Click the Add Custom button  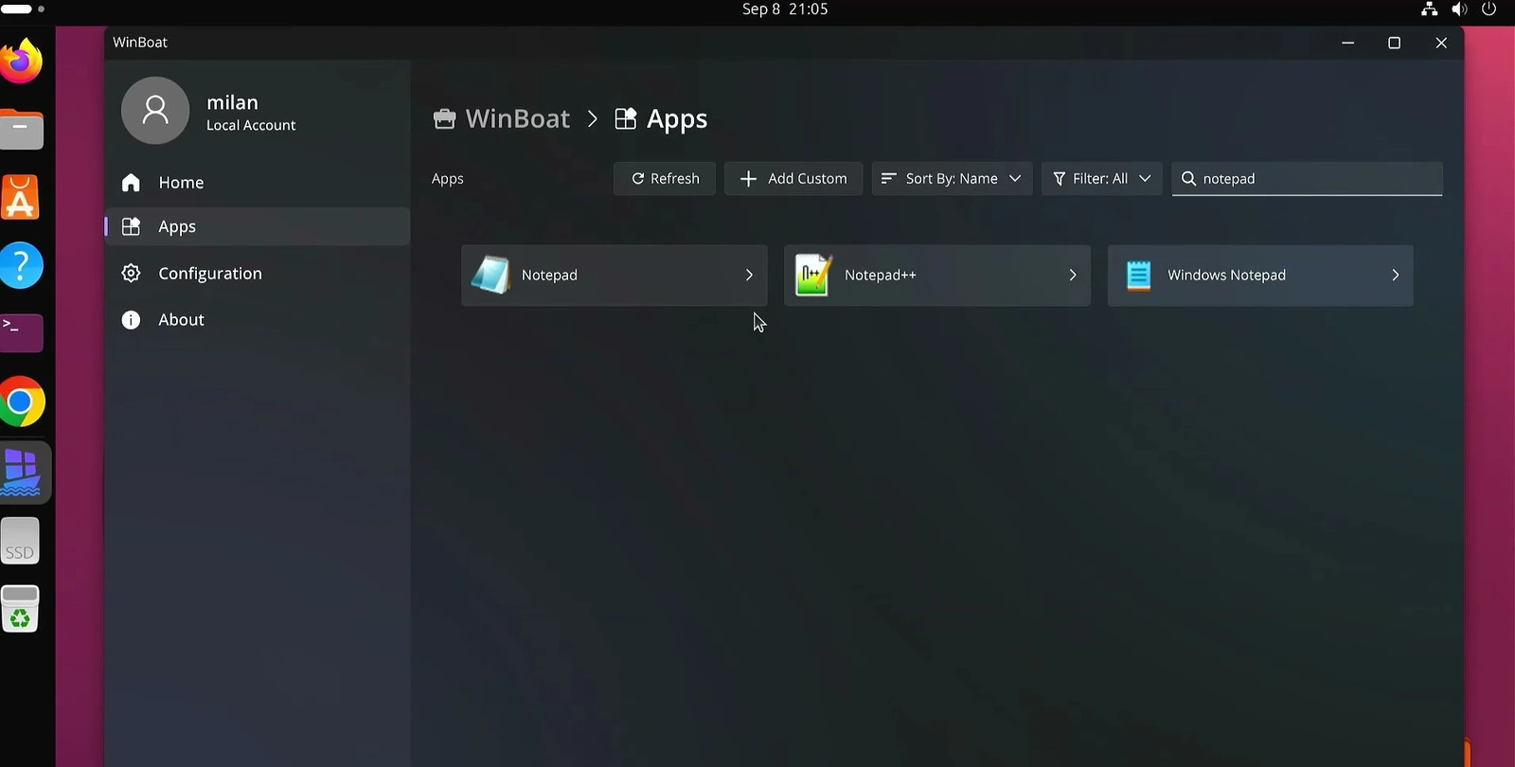pos(793,179)
